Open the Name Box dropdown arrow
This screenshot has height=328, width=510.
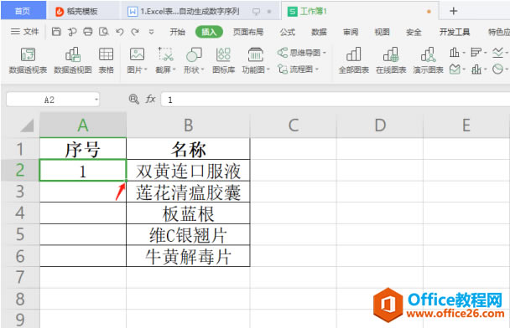(96, 100)
